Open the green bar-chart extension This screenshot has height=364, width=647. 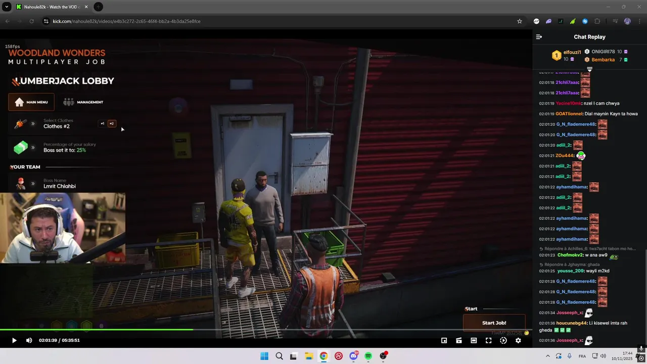click(573, 21)
